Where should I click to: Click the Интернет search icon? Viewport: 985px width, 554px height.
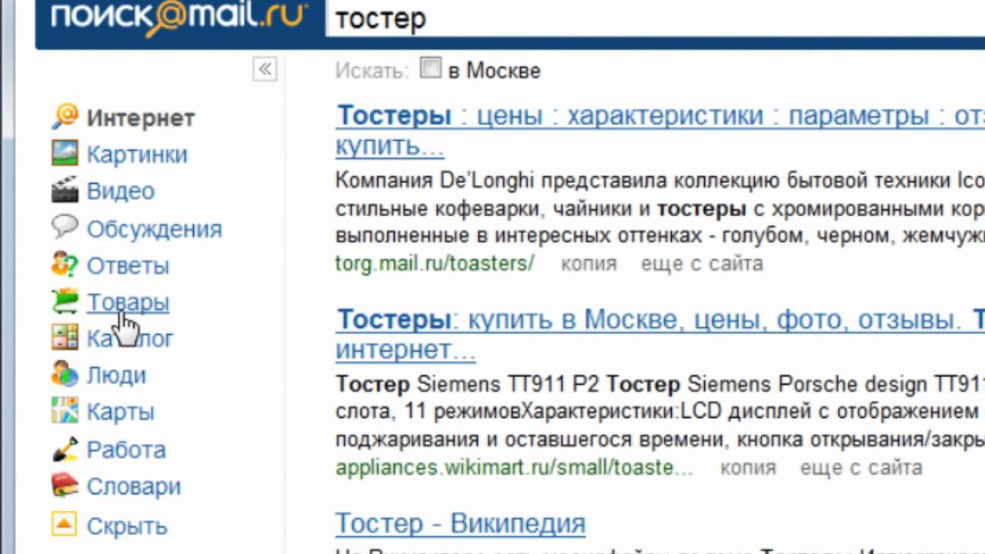pyautogui.click(x=65, y=117)
